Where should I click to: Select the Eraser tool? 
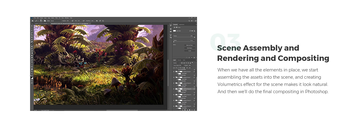pos(32,51)
